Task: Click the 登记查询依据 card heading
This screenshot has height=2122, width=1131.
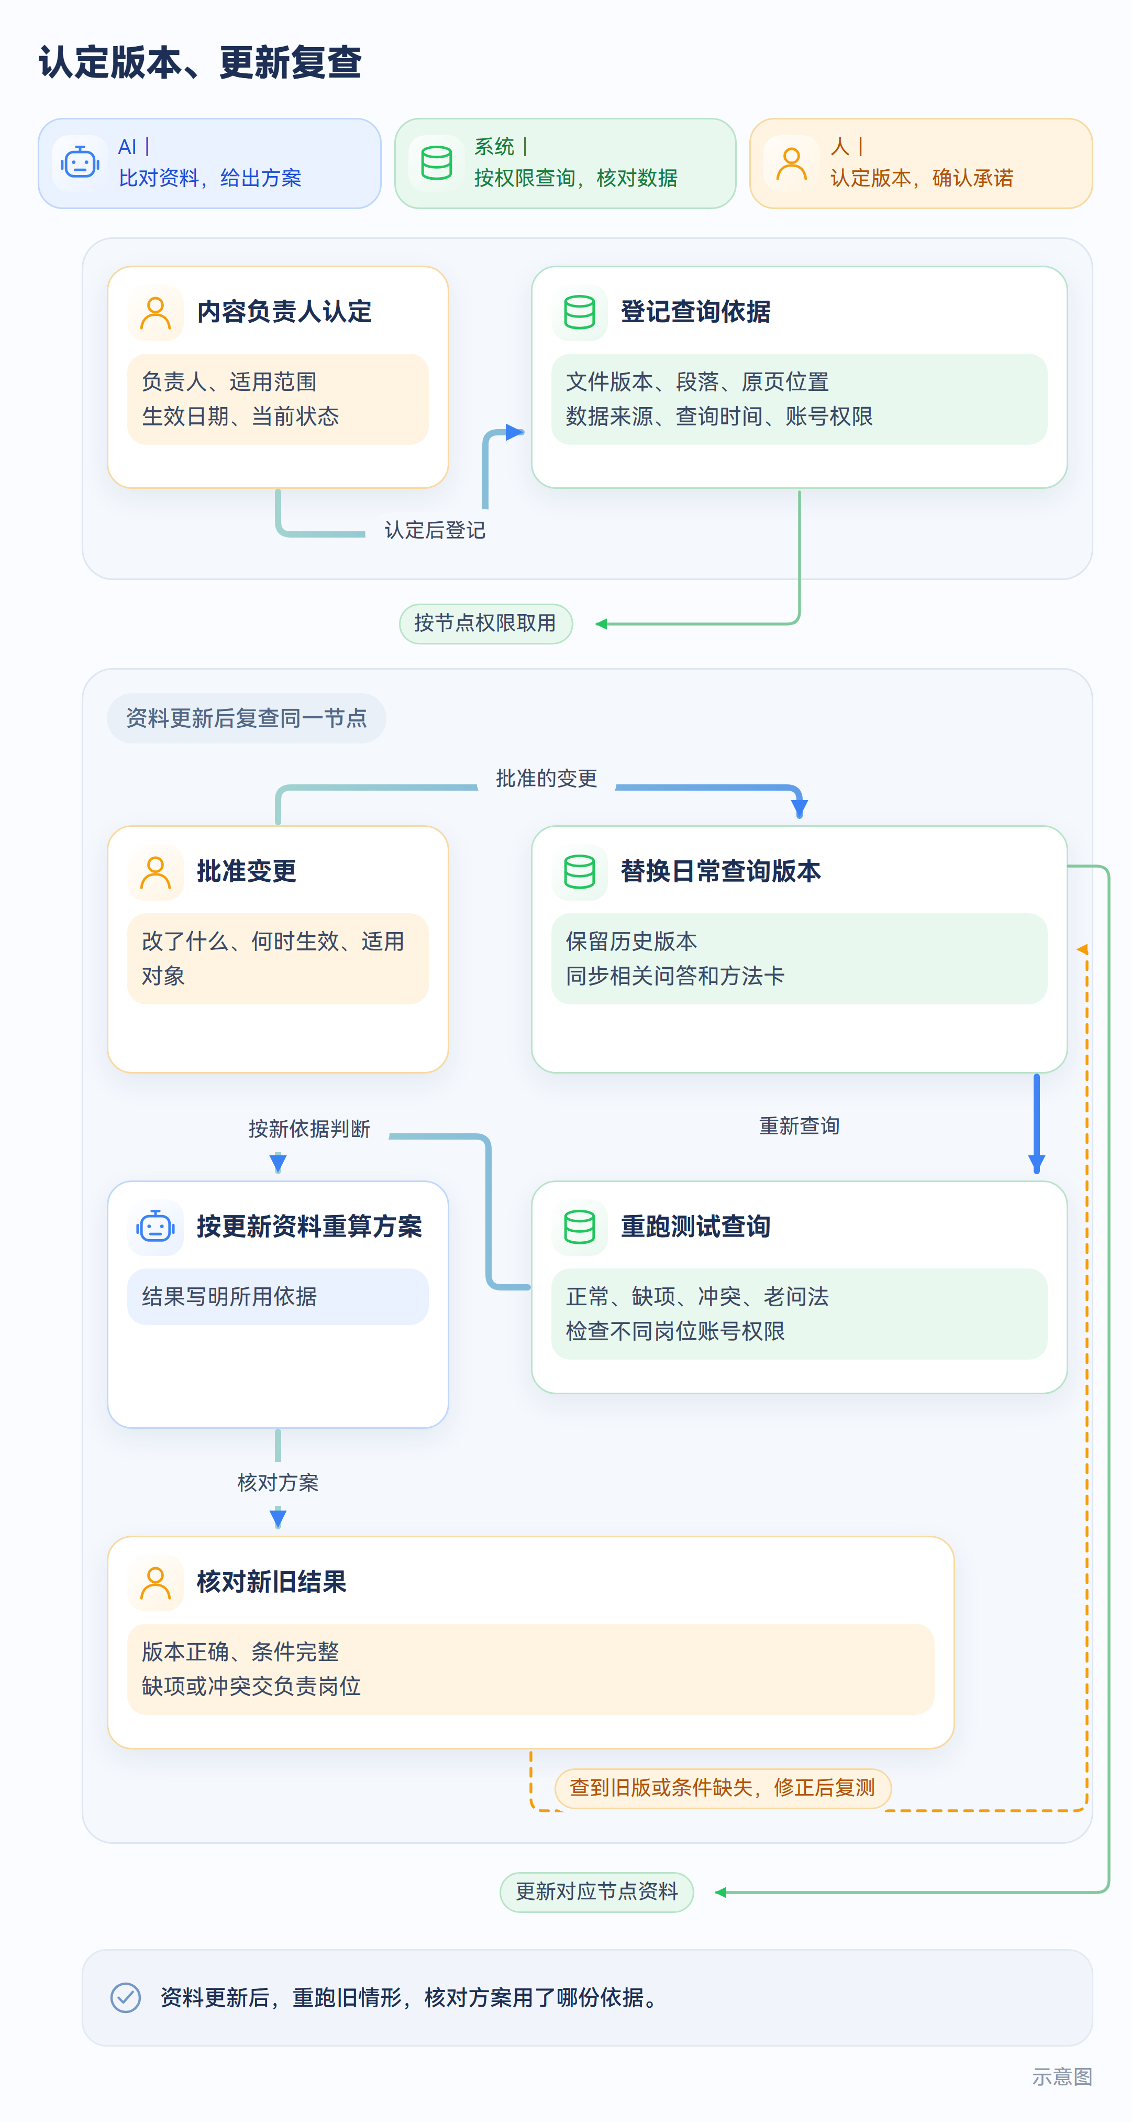Action: click(695, 312)
